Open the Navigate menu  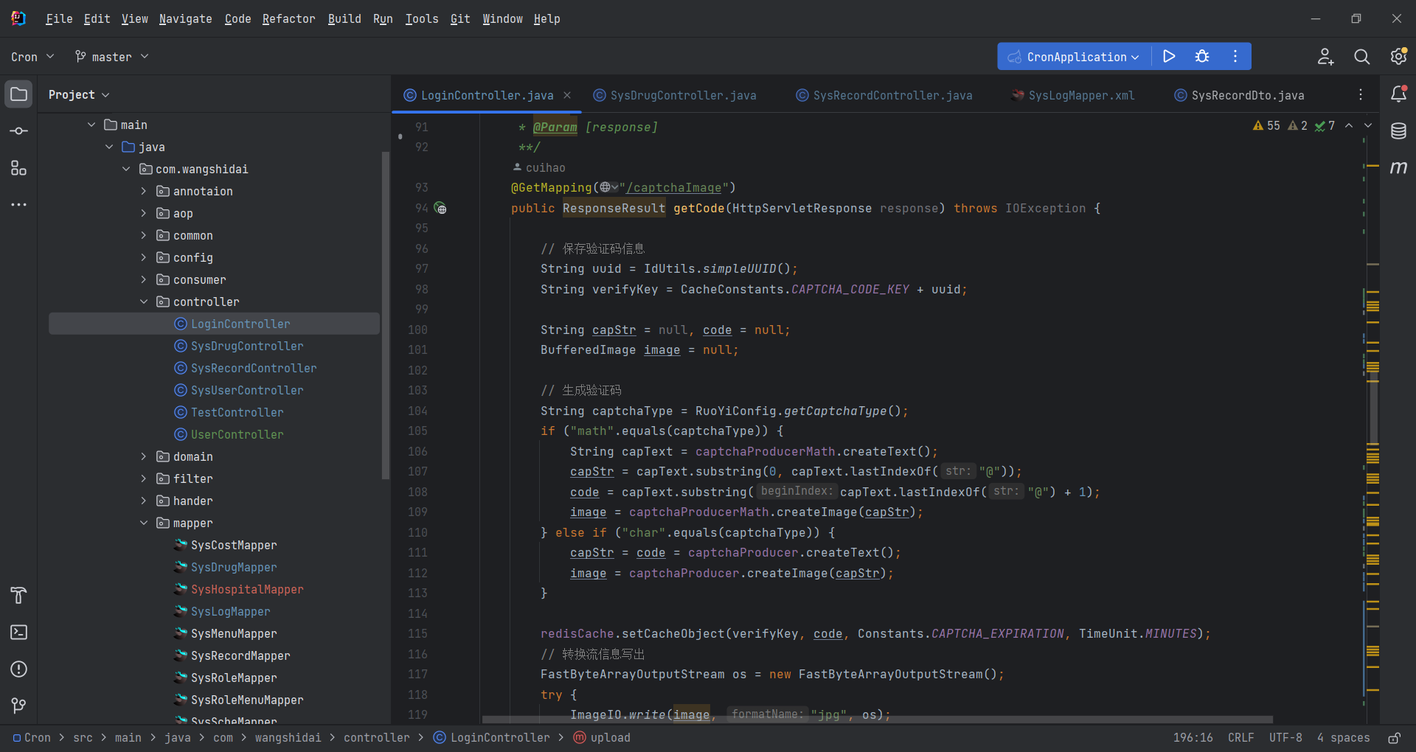185,18
